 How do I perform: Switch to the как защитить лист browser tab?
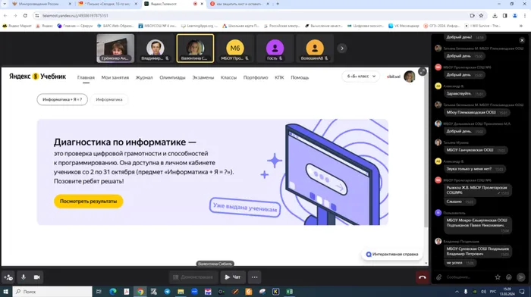[240, 4]
